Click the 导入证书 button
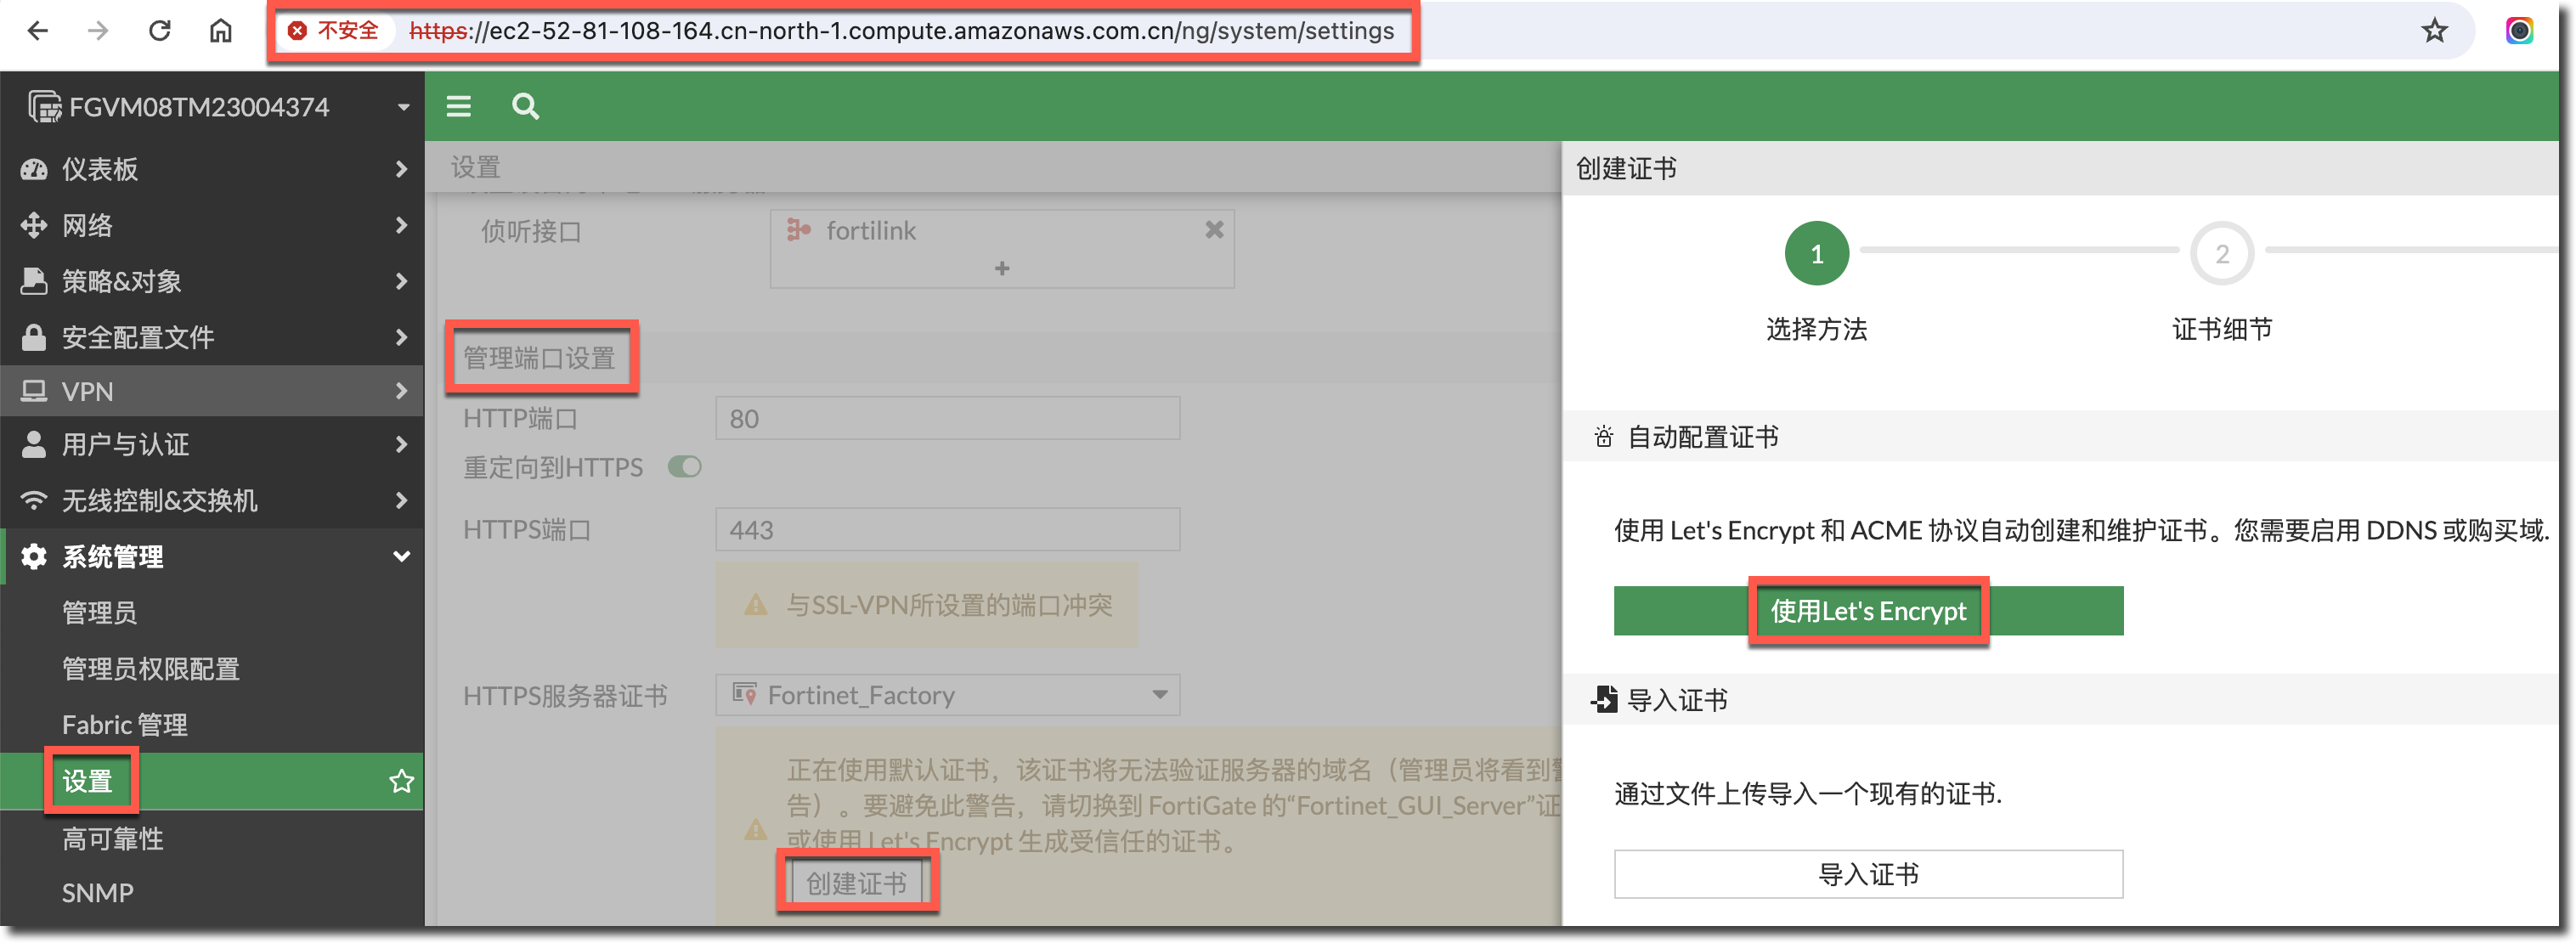The width and height of the screenshot is (2576, 943). click(1867, 874)
